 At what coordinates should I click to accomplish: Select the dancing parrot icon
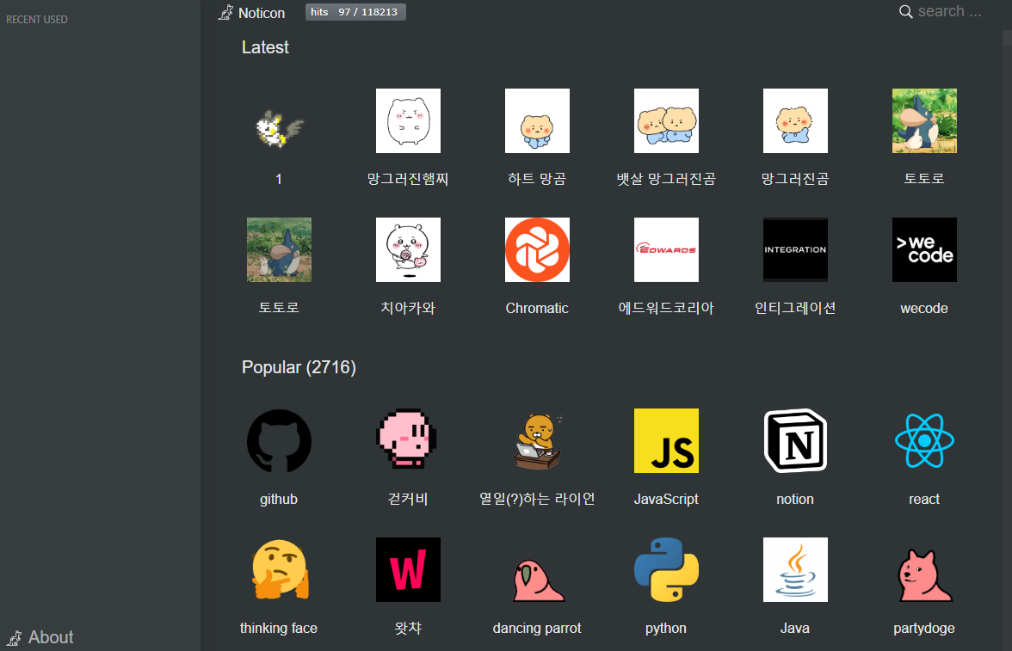(537, 569)
